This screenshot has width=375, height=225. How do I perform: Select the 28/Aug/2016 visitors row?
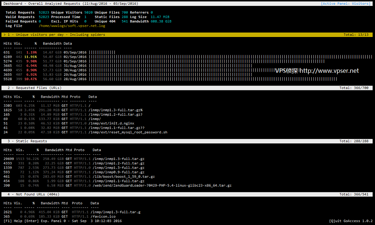[x=170, y=79]
